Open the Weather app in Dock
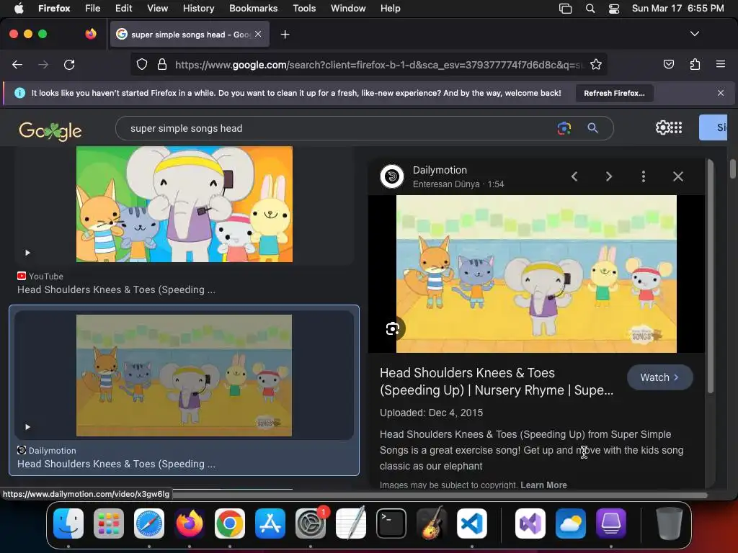This screenshot has width=738, height=553. coord(571,523)
